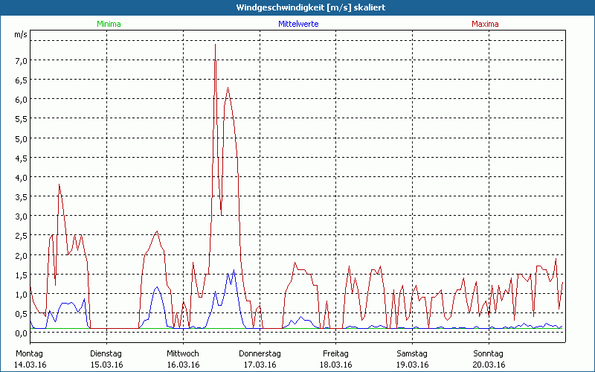Click the 5,0 y-axis tick label
The height and width of the screenshot is (372, 595).
[22, 138]
